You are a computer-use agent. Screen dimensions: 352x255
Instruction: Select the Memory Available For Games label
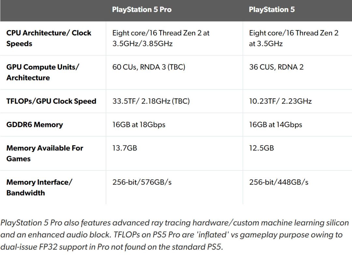click(x=45, y=153)
